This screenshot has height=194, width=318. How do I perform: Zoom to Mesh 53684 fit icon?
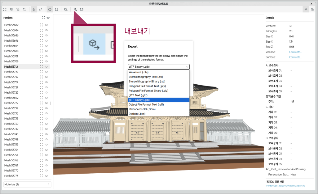tap(42, 30)
